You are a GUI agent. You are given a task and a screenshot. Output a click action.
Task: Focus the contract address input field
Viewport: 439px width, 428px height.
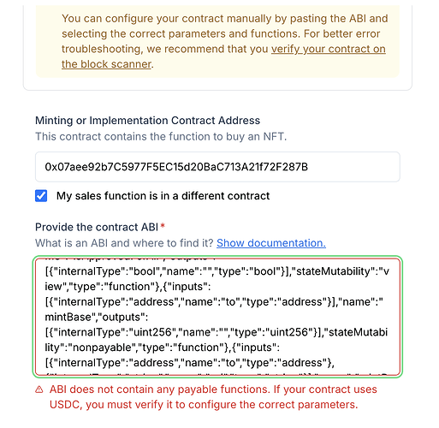(x=217, y=167)
